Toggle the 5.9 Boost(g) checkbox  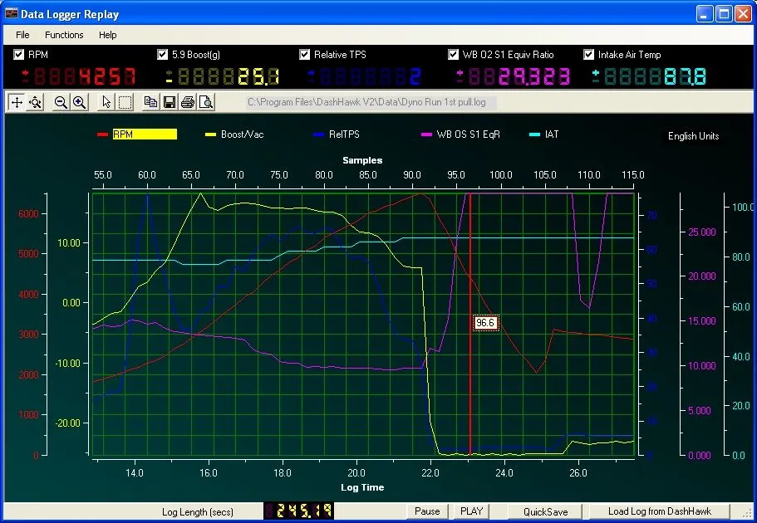pos(162,55)
